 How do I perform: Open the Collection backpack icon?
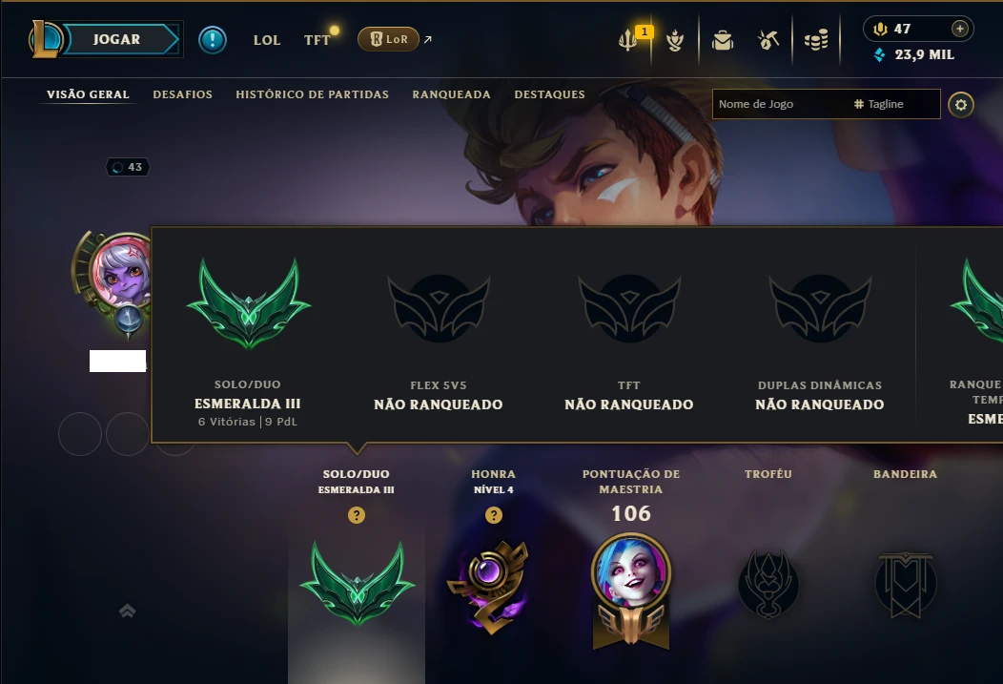722,40
